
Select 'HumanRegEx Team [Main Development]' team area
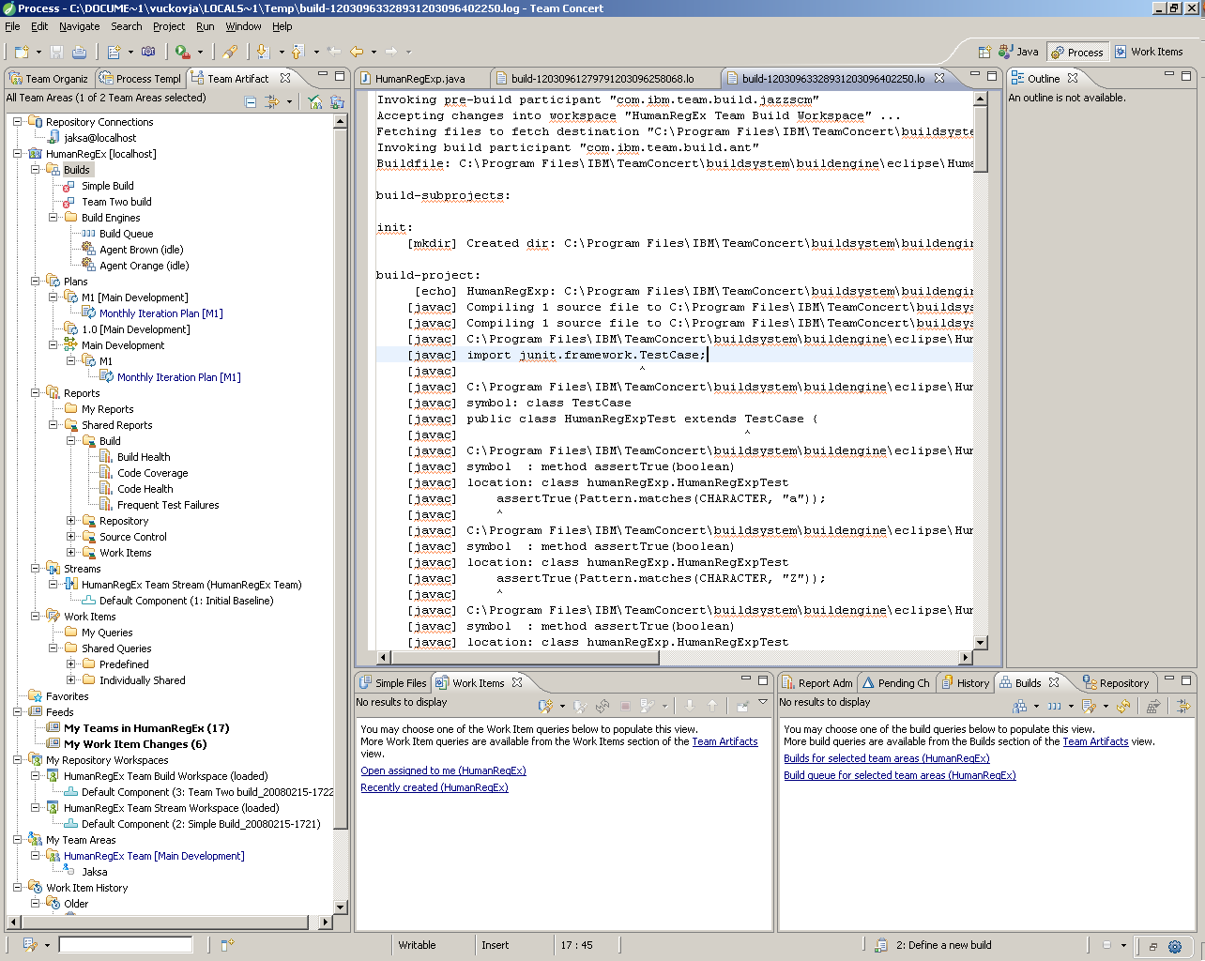click(154, 856)
